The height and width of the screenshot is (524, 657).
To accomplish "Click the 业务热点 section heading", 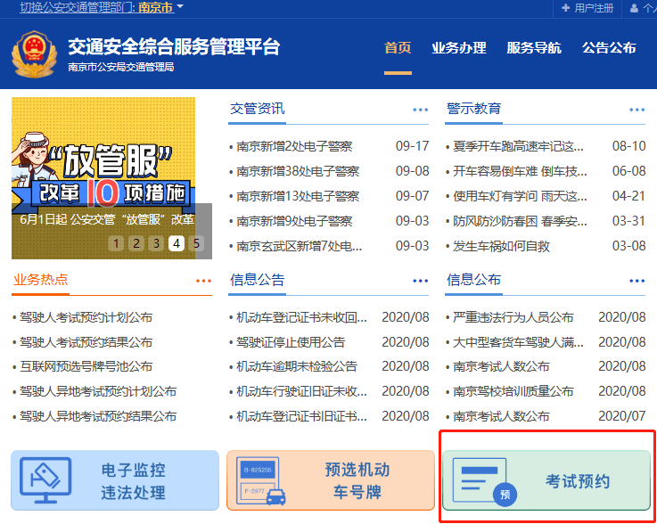I will (x=40, y=280).
